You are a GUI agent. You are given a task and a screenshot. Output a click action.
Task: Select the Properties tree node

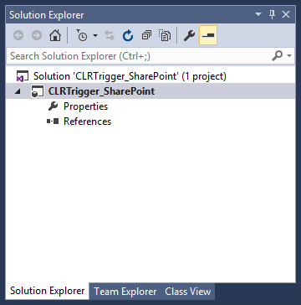[85, 106]
